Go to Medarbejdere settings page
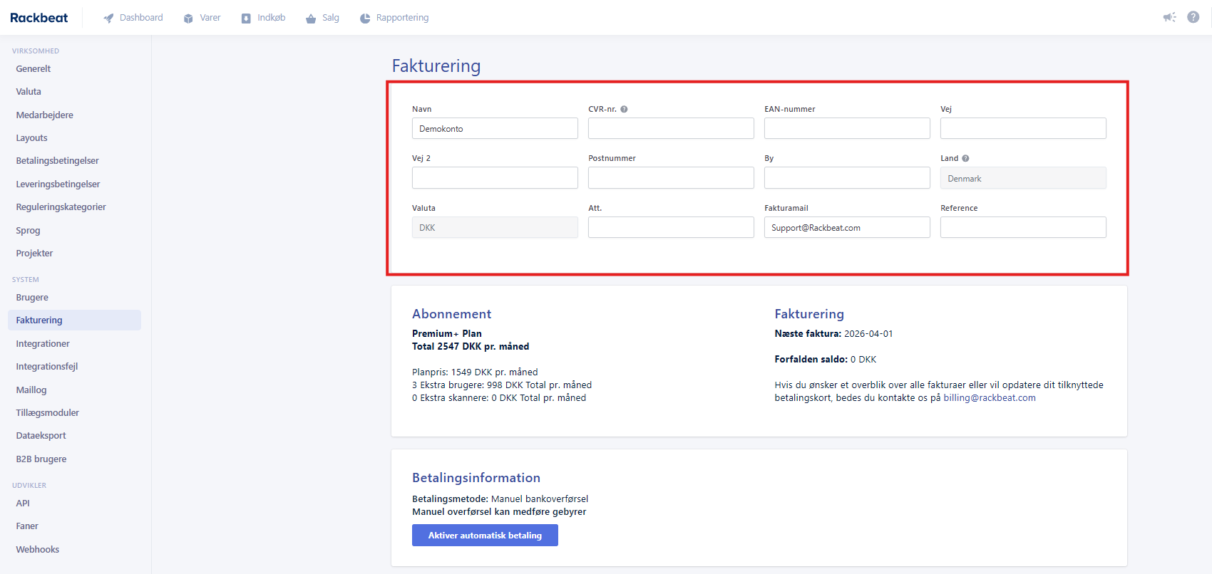Screen dimensions: 1212x574 [x=44, y=115]
